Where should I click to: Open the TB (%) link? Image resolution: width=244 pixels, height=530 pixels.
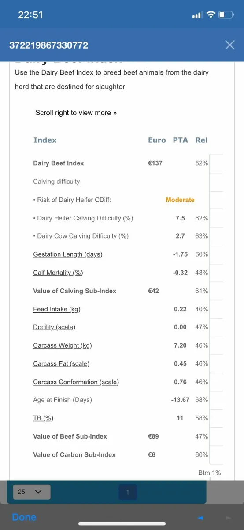pos(43,418)
